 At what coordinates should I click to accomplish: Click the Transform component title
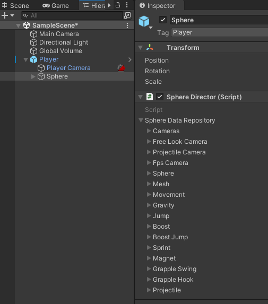[183, 48]
